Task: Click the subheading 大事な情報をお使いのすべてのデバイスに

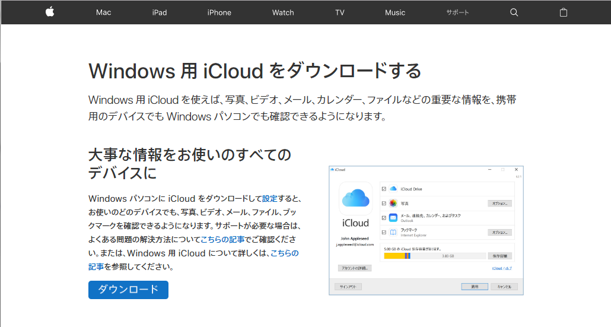Action: click(x=189, y=164)
